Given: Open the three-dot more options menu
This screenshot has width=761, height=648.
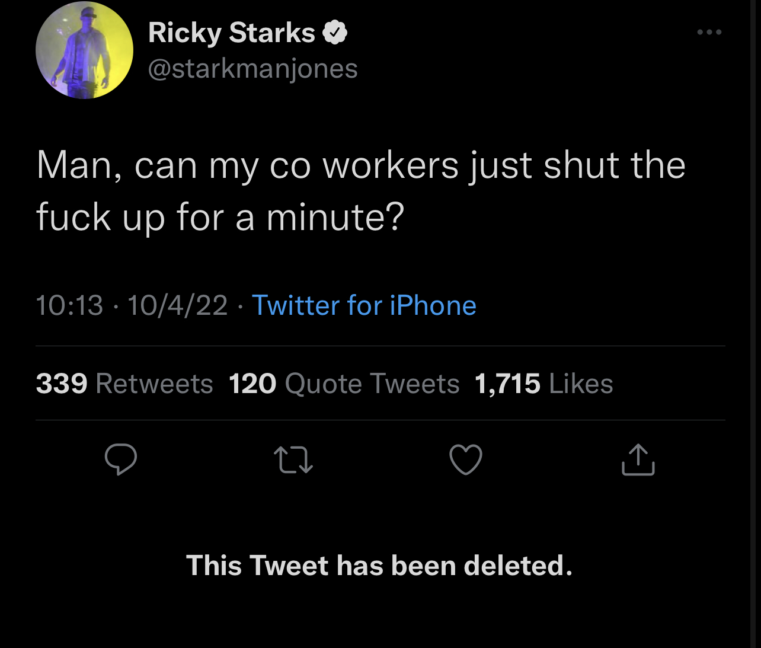Looking at the screenshot, I should pos(709,32).
